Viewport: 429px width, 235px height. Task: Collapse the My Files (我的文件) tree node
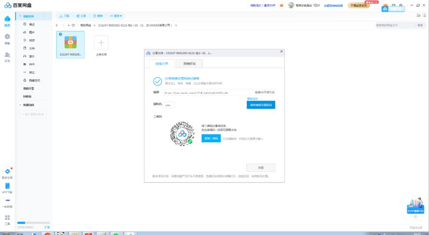20,16
